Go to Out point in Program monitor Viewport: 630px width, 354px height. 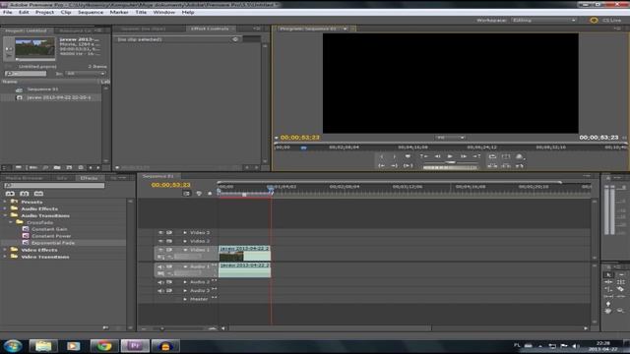point(395,166)
